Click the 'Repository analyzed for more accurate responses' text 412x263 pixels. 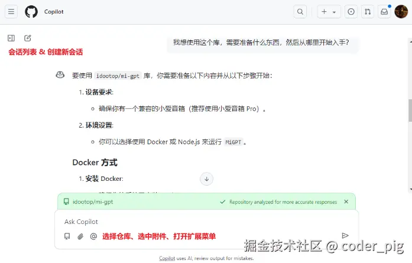tap(283, 202)
